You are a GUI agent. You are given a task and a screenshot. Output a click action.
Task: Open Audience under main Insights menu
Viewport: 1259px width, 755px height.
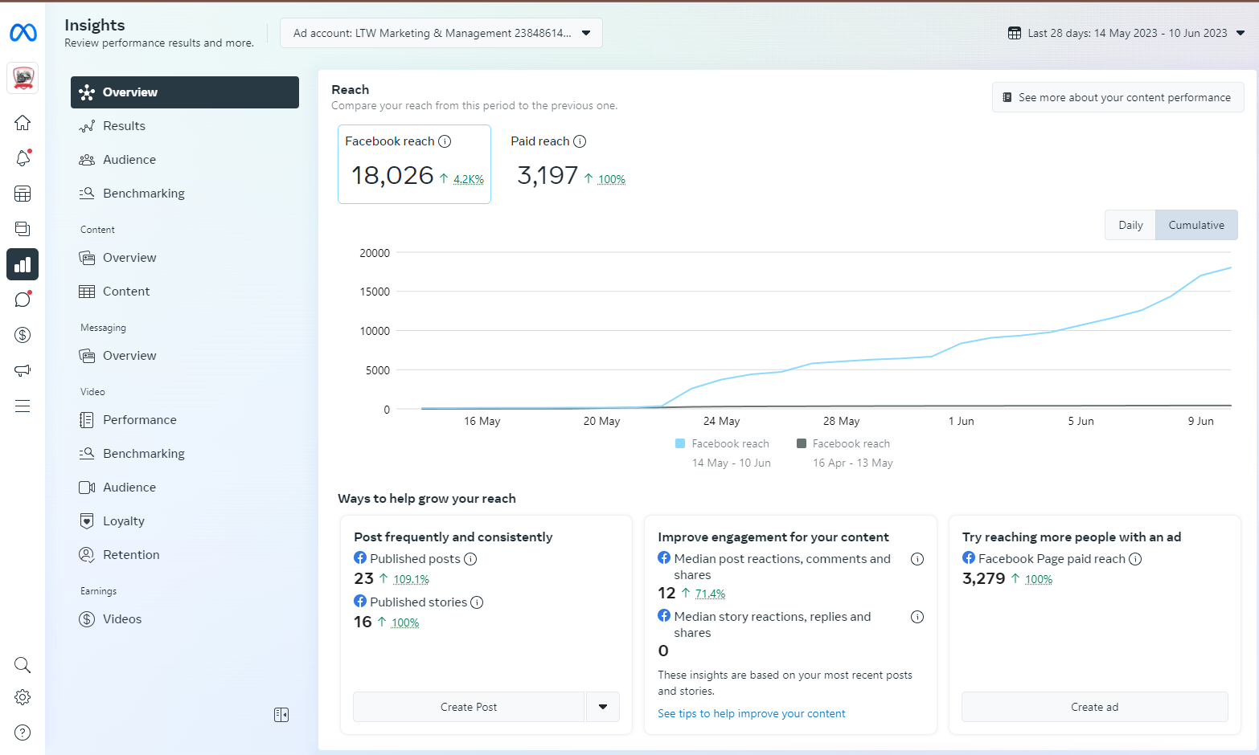(x=185, y=160)
